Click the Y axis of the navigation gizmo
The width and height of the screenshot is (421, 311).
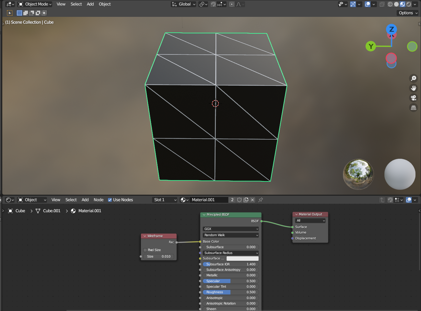pyautogui.click(x=371, y=46)
